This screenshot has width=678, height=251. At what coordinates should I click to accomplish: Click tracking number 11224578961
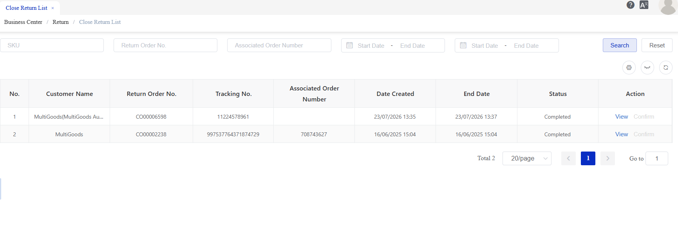pos(233,117)
